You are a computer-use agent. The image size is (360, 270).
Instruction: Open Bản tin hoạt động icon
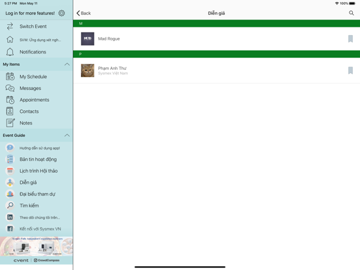[x=10, y=159]
